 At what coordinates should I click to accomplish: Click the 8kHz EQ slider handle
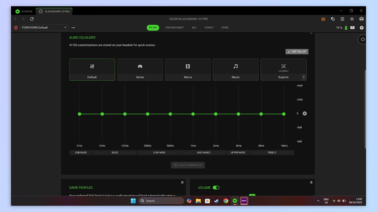[x=261, y=114]
